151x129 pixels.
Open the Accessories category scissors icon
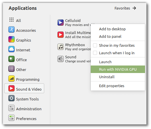click(11, 29)
